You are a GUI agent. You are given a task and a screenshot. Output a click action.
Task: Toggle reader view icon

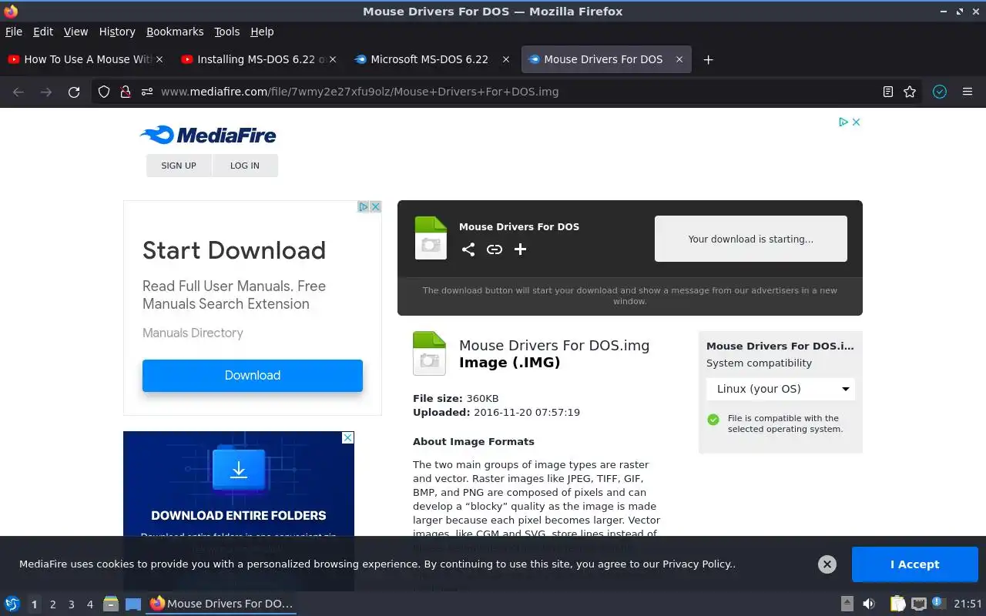[888, 92]
